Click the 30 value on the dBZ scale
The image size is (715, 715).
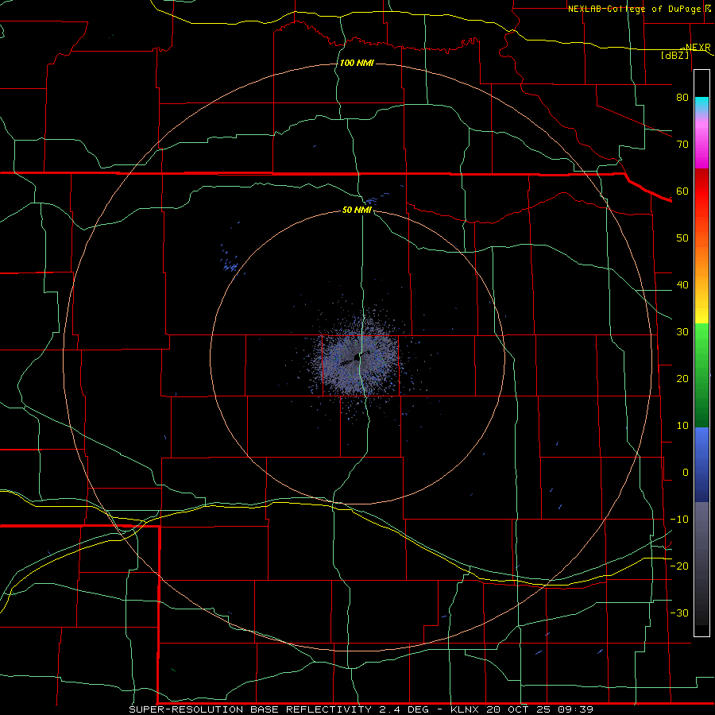[682, 332]
